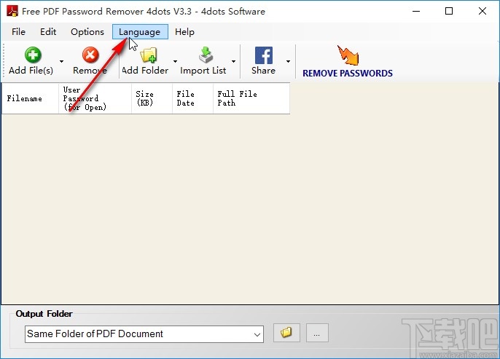Click the Import List icon
This screenshot has width=500, height=359.
[x=206, y=55]
